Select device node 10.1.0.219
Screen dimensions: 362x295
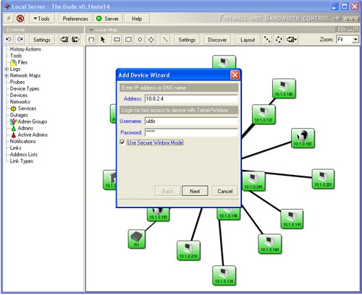(188, 250)
